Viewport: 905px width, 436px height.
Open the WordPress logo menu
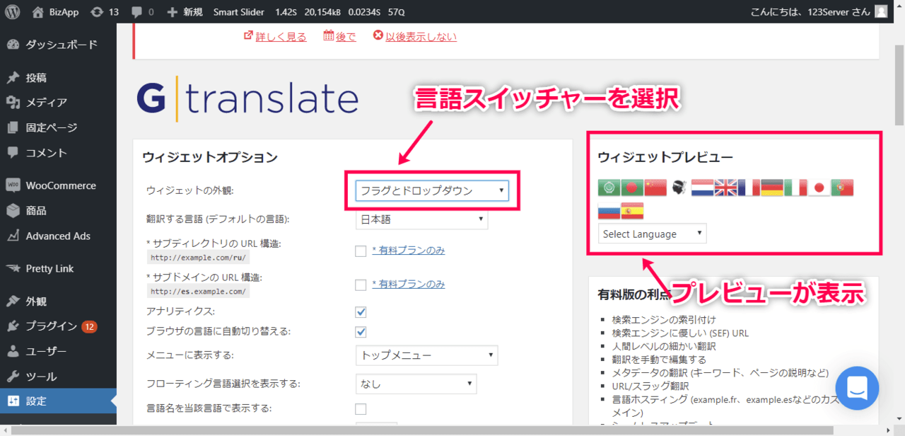12,11
